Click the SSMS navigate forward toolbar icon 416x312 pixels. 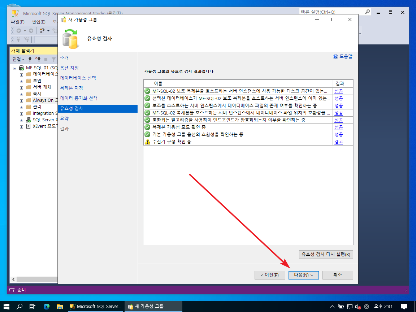click(31, 31)
